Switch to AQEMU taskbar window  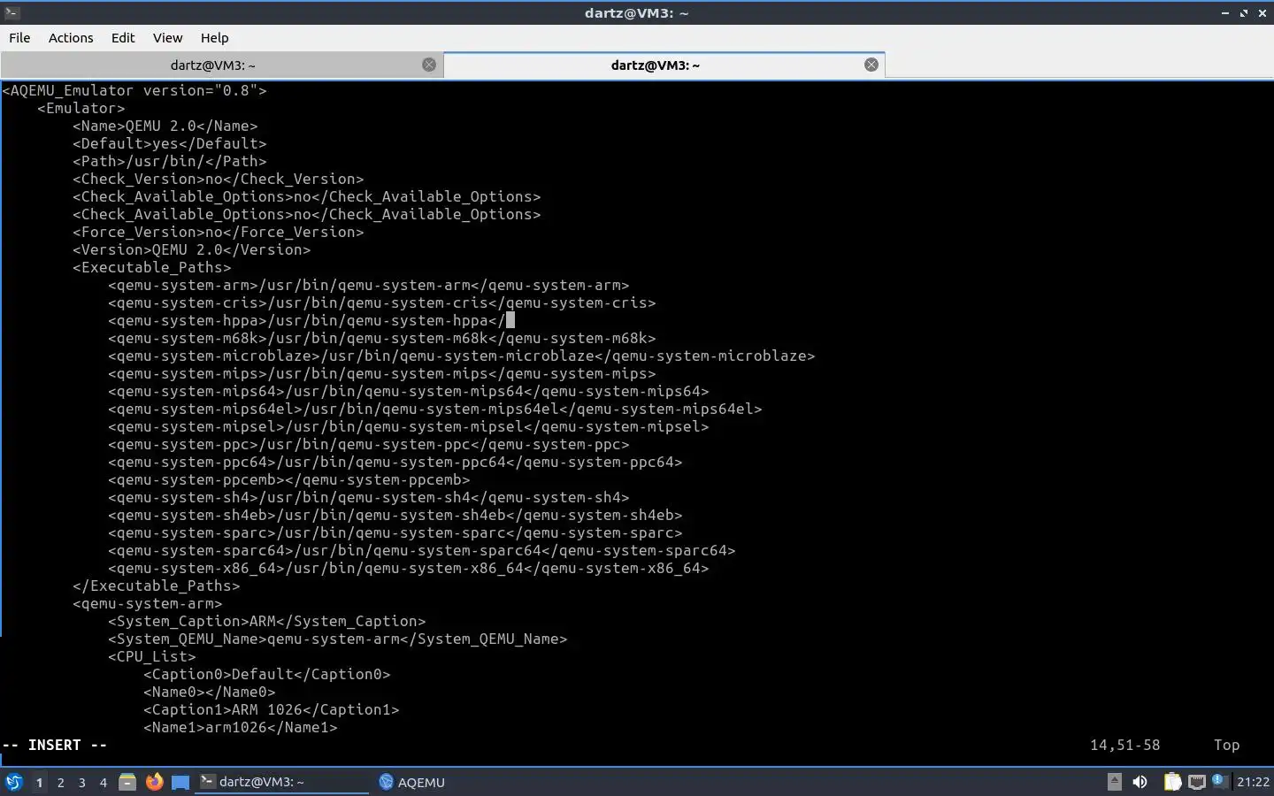point(412,782)
